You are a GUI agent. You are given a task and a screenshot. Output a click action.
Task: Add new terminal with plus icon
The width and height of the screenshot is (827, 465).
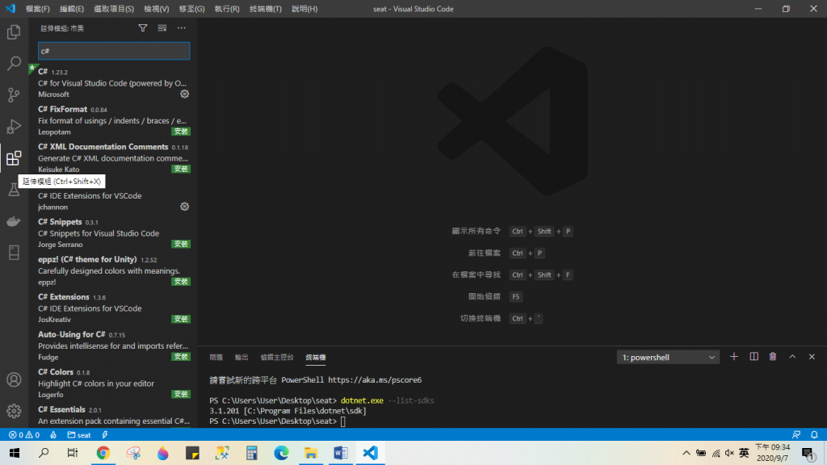pos(733,357)
